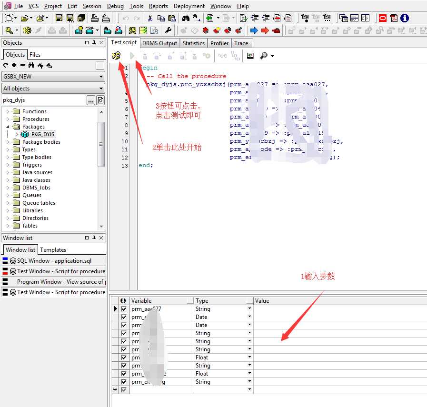Click the blue help info icon
The image size is (427, 407).
point(405,18)
